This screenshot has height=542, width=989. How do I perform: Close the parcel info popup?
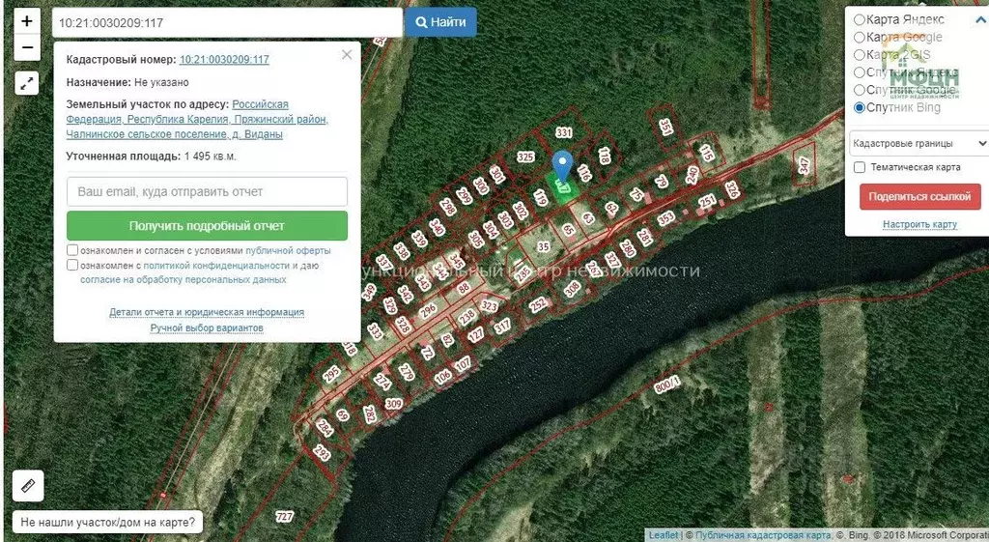coord(347,55)
